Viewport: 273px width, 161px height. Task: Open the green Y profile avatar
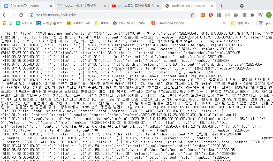(x=269, y=15)
